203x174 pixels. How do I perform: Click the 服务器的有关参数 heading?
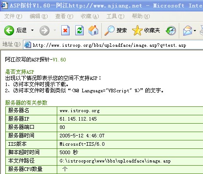pyautogui.click(x=26, y=102)
